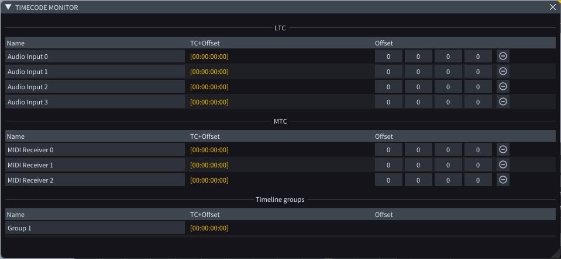Reset offset for MIDI Receiver 2

[503, 180]
